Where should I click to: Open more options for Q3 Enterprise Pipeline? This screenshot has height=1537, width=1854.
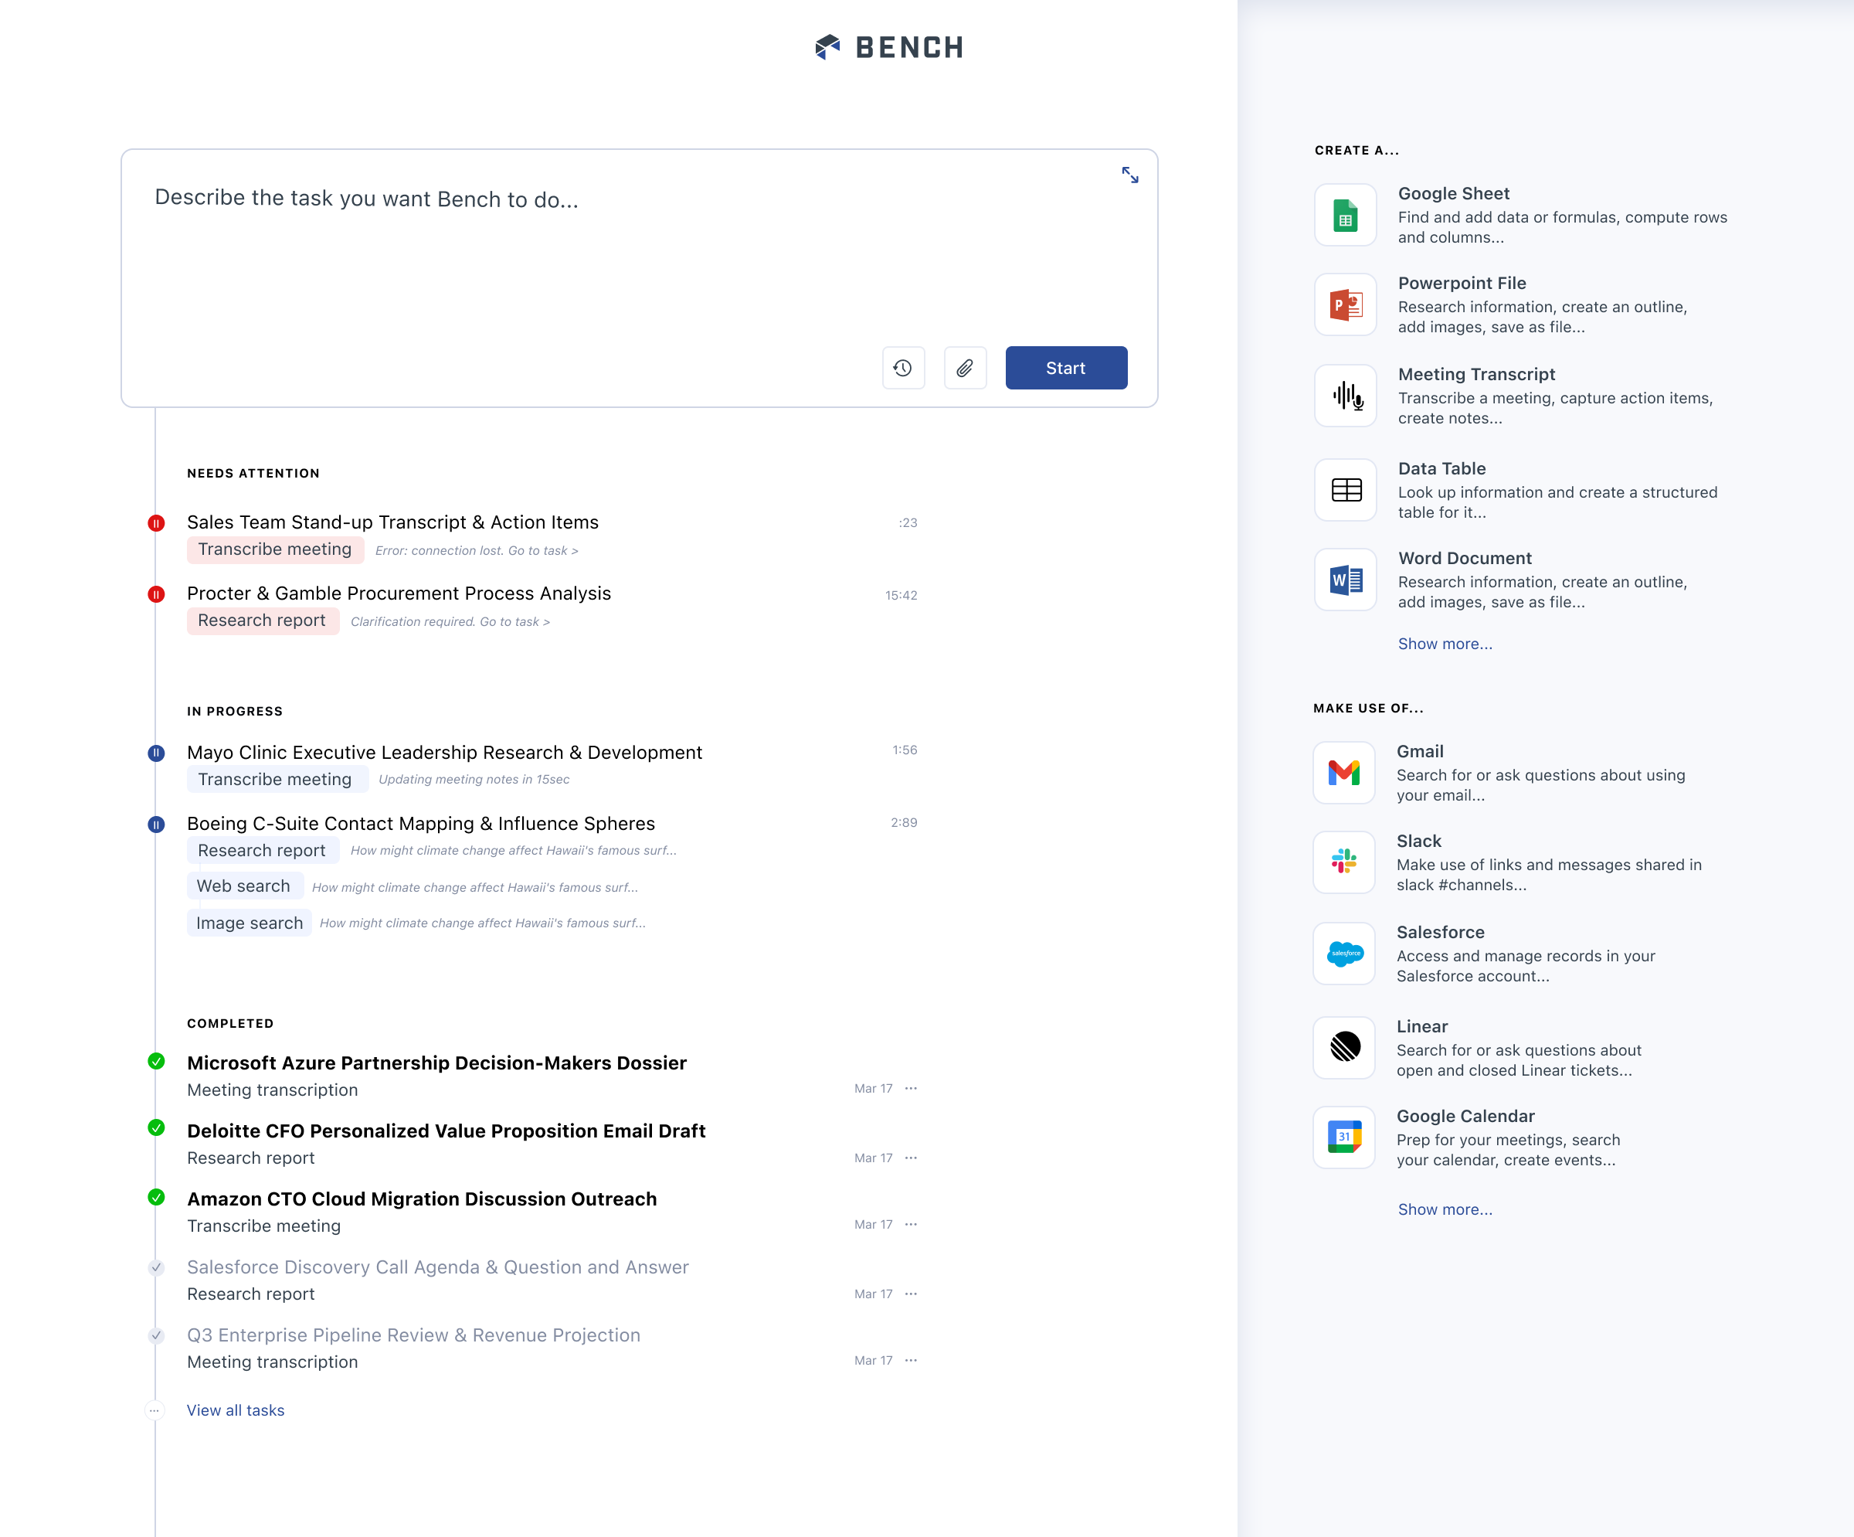coord(911,1360)
